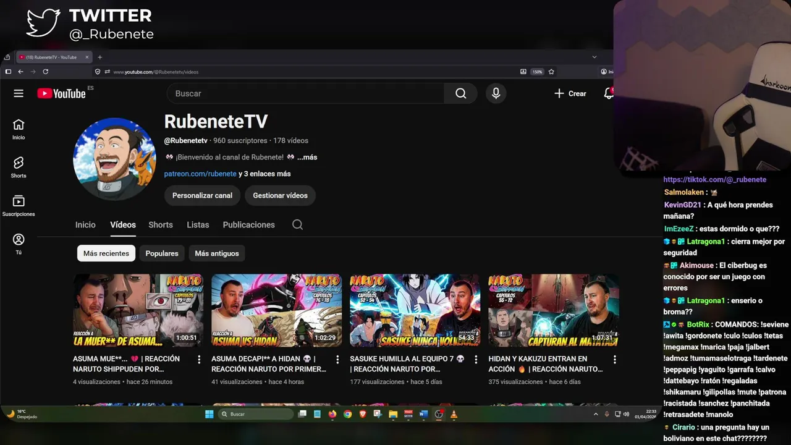Select the Más antiguos filter chip
The width and height of the screenshot is (791, 445).
click(x=217, y=253)
